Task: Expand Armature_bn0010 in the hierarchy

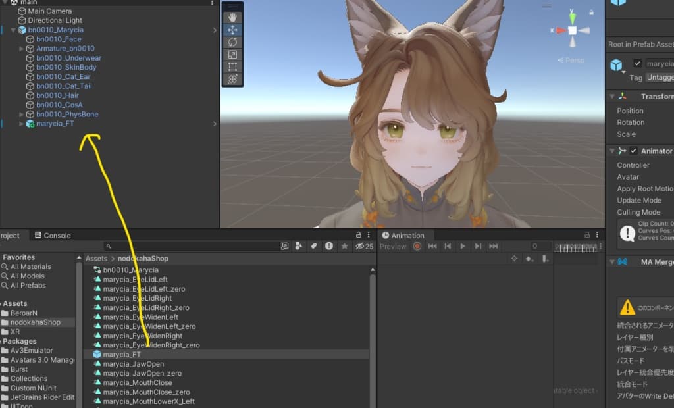Action: [x=22, y=49]
